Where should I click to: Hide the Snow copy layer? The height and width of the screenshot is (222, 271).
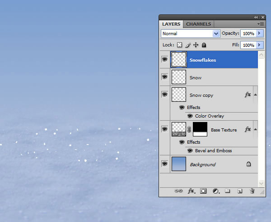coord(164,94)
